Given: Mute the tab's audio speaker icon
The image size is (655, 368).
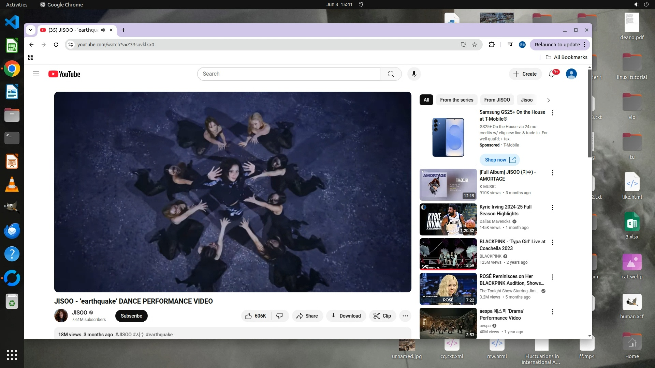Looking at the screenshot, I should (x=103, y=30).
